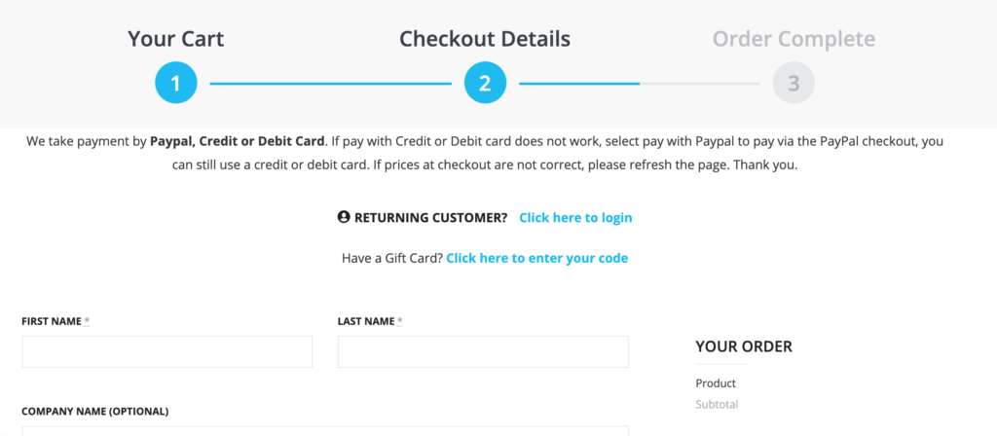The height and width of the screenshot is (436, 997).
Task: Click the Company Name optional field
Action: pos(324,430)
